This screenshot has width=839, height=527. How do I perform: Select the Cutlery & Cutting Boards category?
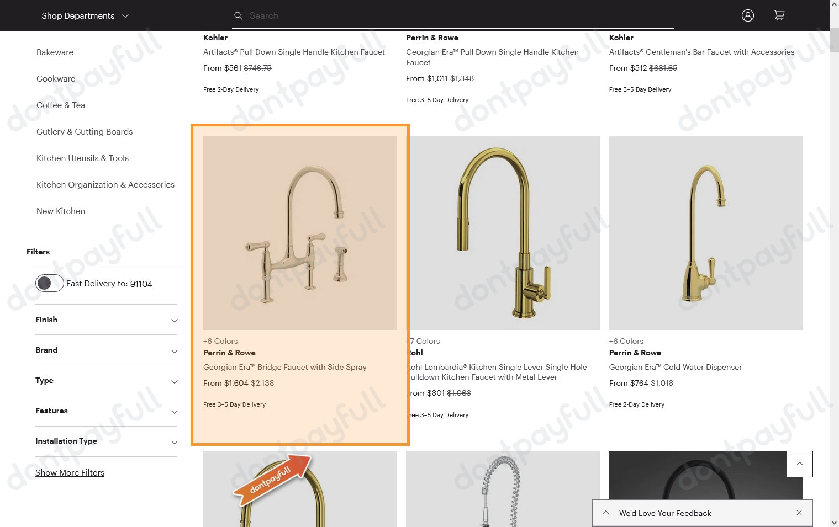[x=85, y=131]
